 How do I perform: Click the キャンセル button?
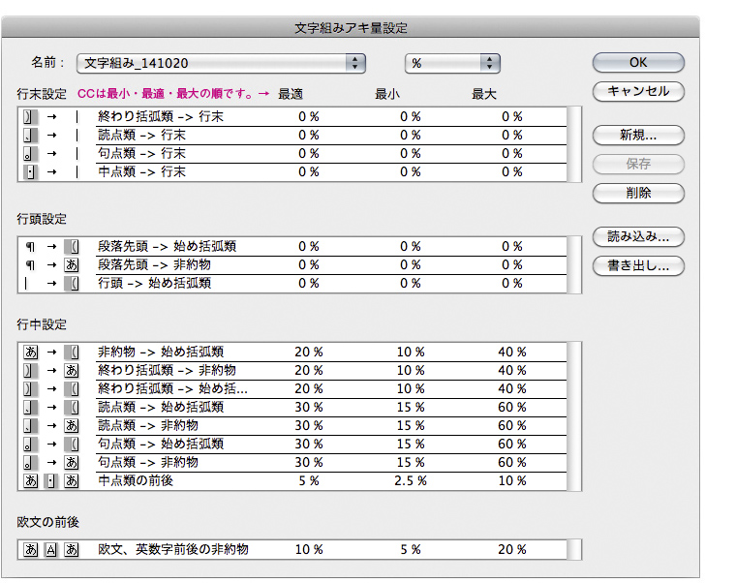pos(638,92)
